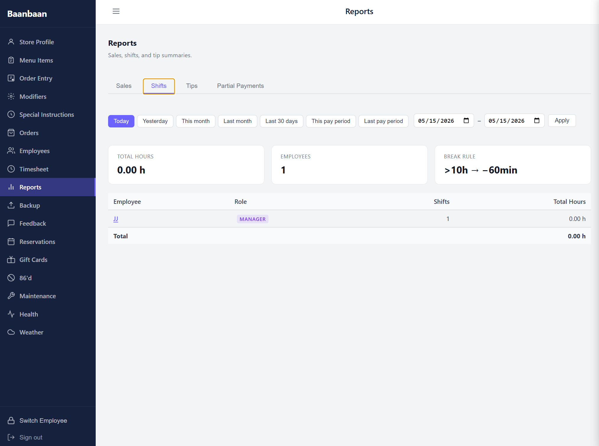The image size is (599, 446).
Task: Open the Partial Payments tab
Action: tap(240, 86)
